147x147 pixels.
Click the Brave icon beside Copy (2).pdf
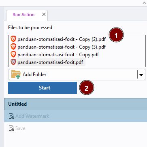tap(13, 39)
